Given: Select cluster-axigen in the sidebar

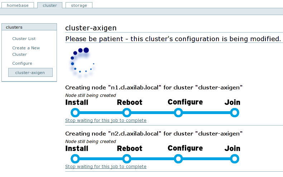Looking at the screenshot, I should click(x=30, y=73).
